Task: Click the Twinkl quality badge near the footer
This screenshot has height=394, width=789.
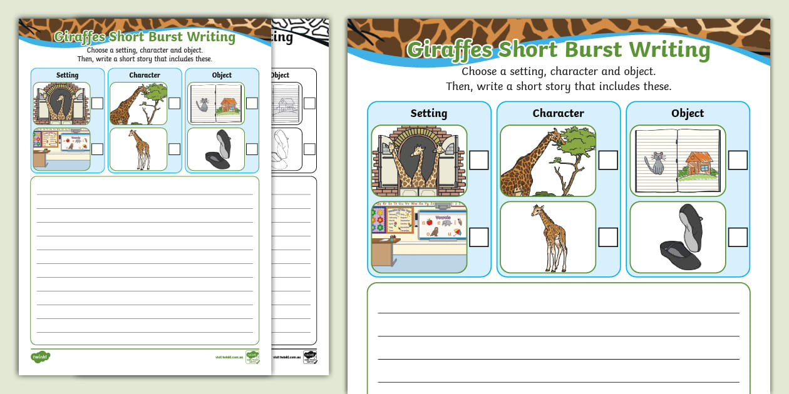Action: pyautogui.click(x=254, y=358)
